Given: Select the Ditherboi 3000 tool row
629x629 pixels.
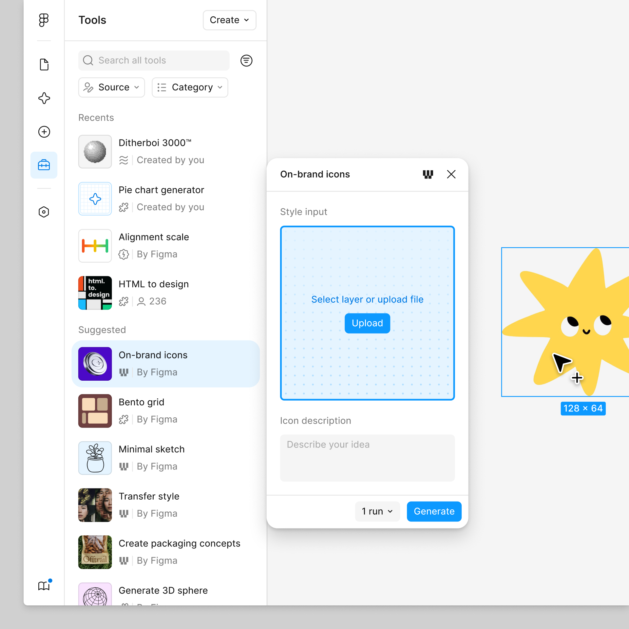Looking at the screenshot, I should point(165,152).
